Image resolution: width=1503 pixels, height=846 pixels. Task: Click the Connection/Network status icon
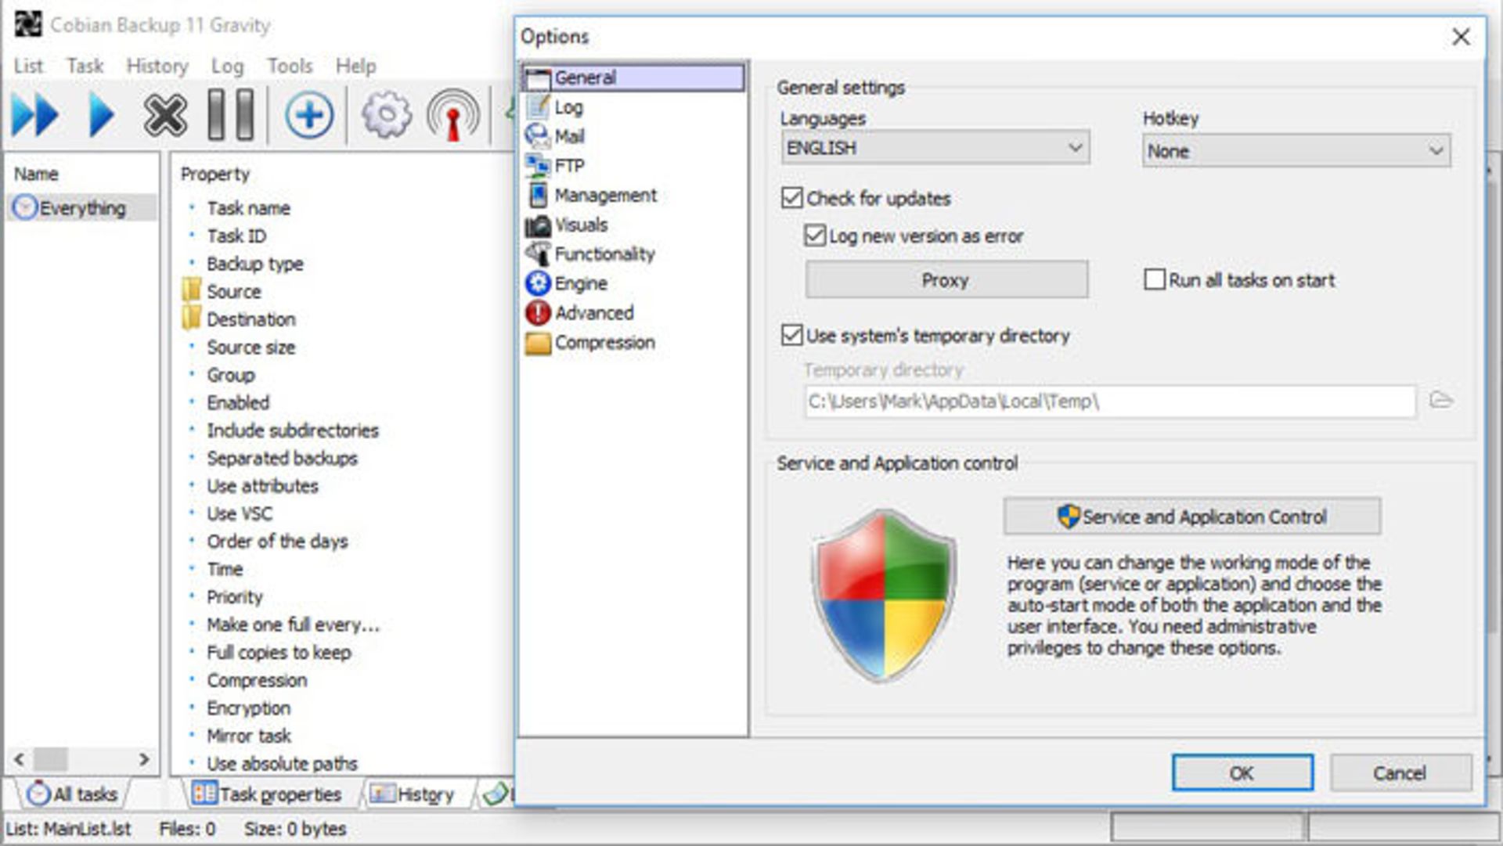[x=457, y=116]
